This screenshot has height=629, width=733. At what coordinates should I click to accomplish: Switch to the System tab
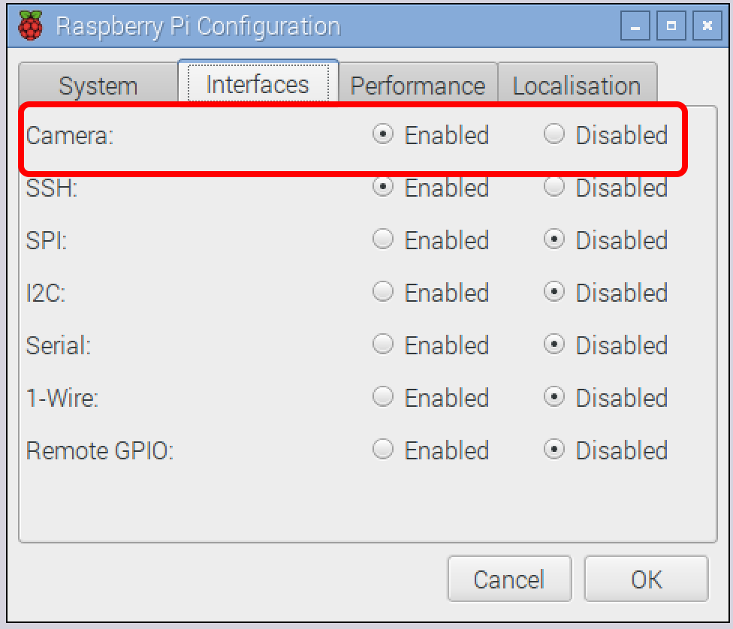pyautogui.click(x=98, y=86)
